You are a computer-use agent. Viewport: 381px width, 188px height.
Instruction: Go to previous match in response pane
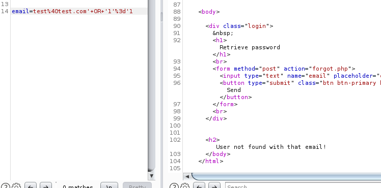click(x=199, y=186)
